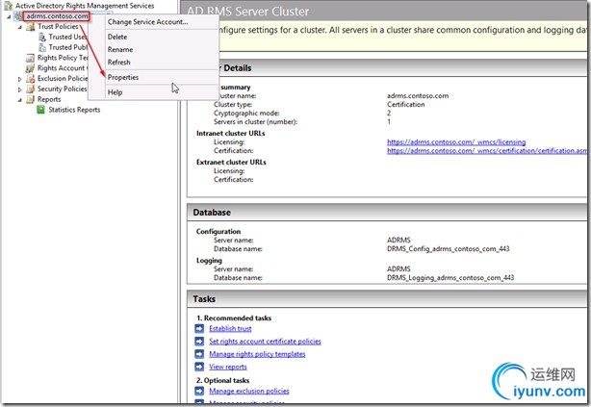
Task: Select adrms.contoso.com in the tree
Action: click(57, 16)
